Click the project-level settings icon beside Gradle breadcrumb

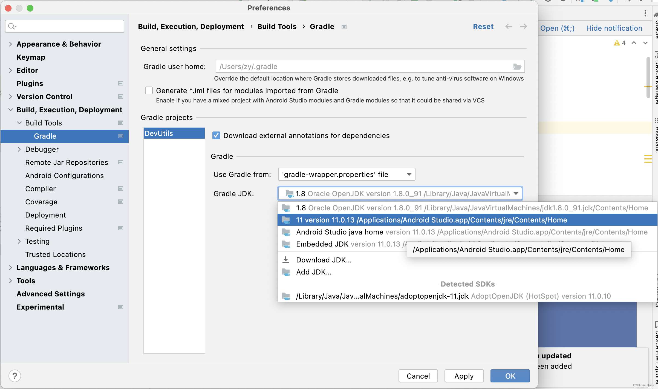tap(344, 27)
